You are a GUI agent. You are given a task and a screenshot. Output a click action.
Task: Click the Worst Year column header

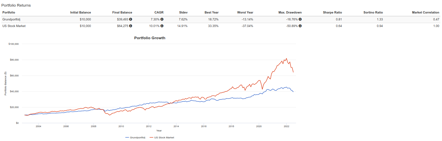point(245,13)
